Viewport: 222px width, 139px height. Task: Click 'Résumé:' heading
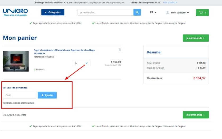154,52
